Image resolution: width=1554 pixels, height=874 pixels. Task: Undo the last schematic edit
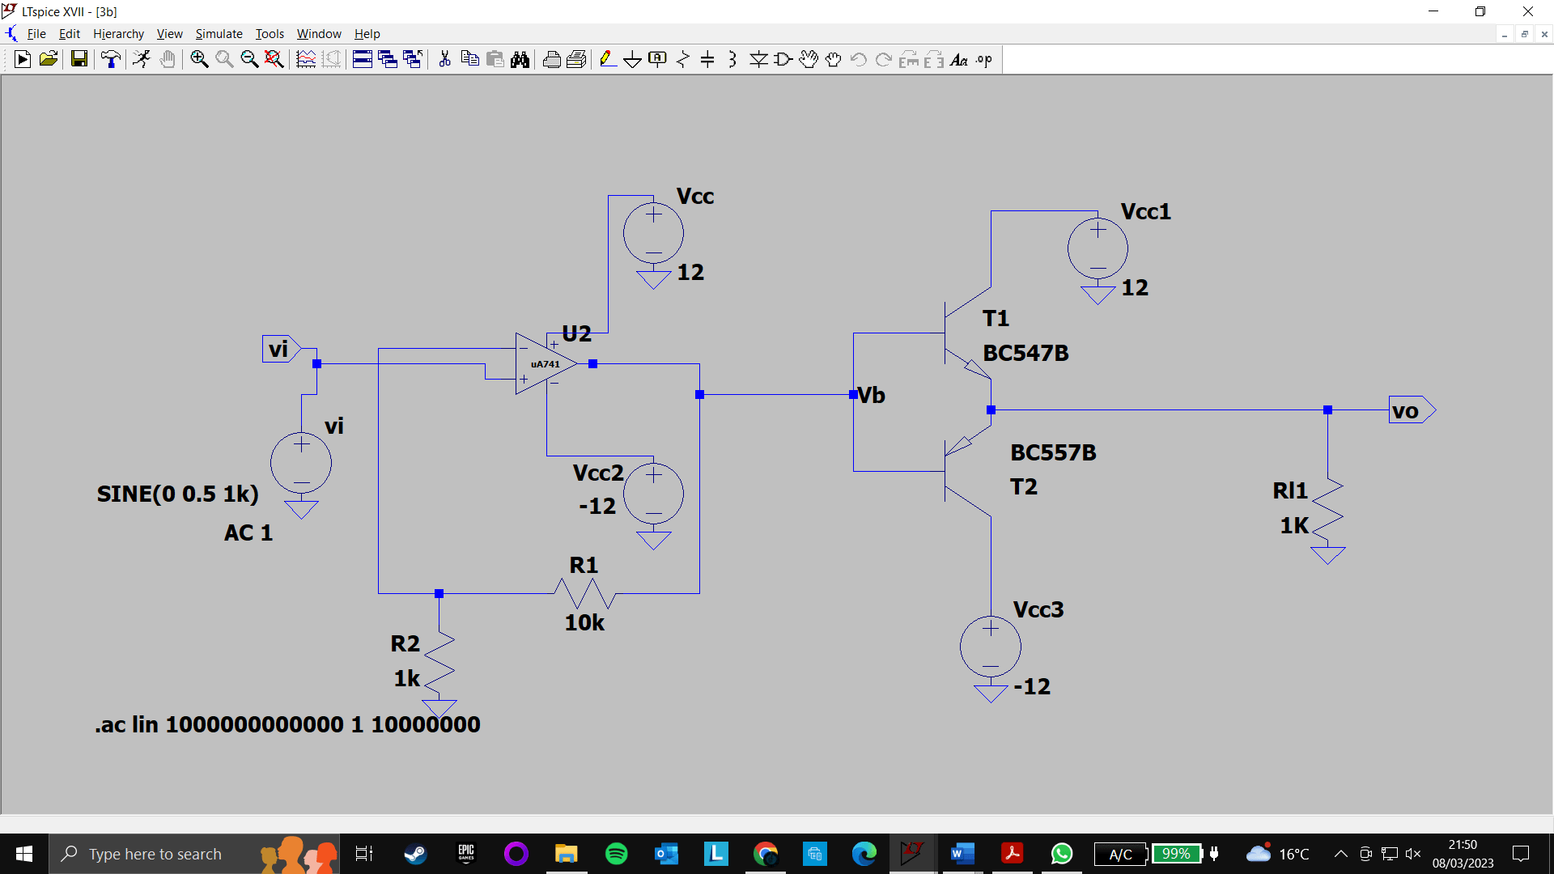coord(857,59)
